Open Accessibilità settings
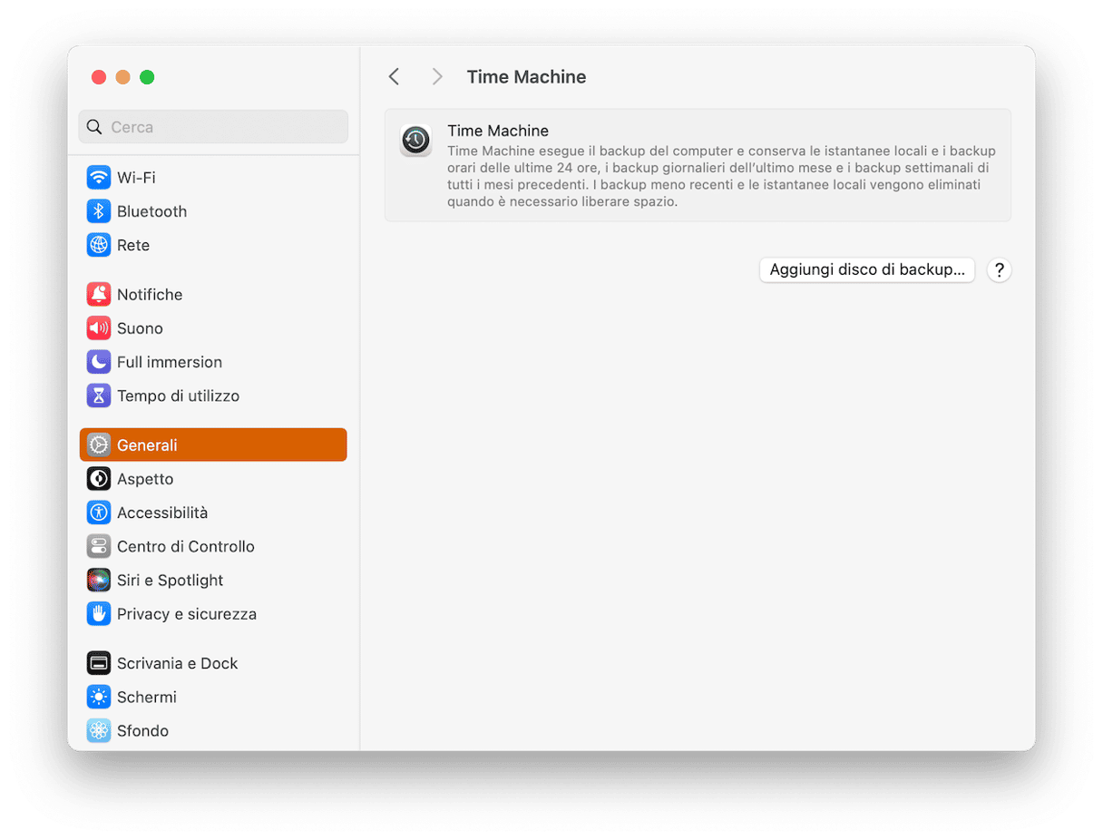The width and height of the screenshot is (1103, 840). click(x=162, y=513)
